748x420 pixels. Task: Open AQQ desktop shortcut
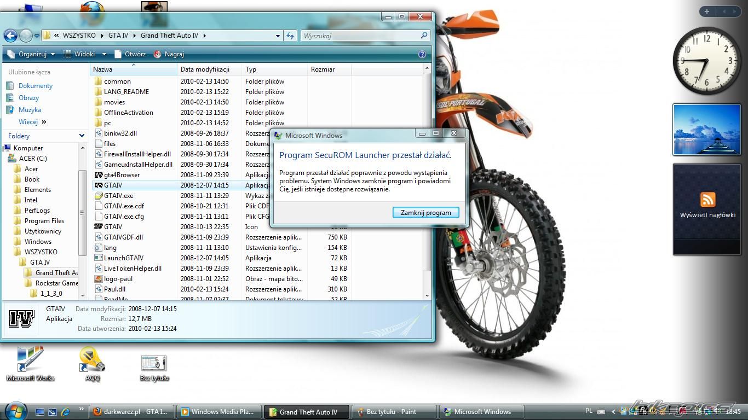pyautogui.click(x=93, y=363)
